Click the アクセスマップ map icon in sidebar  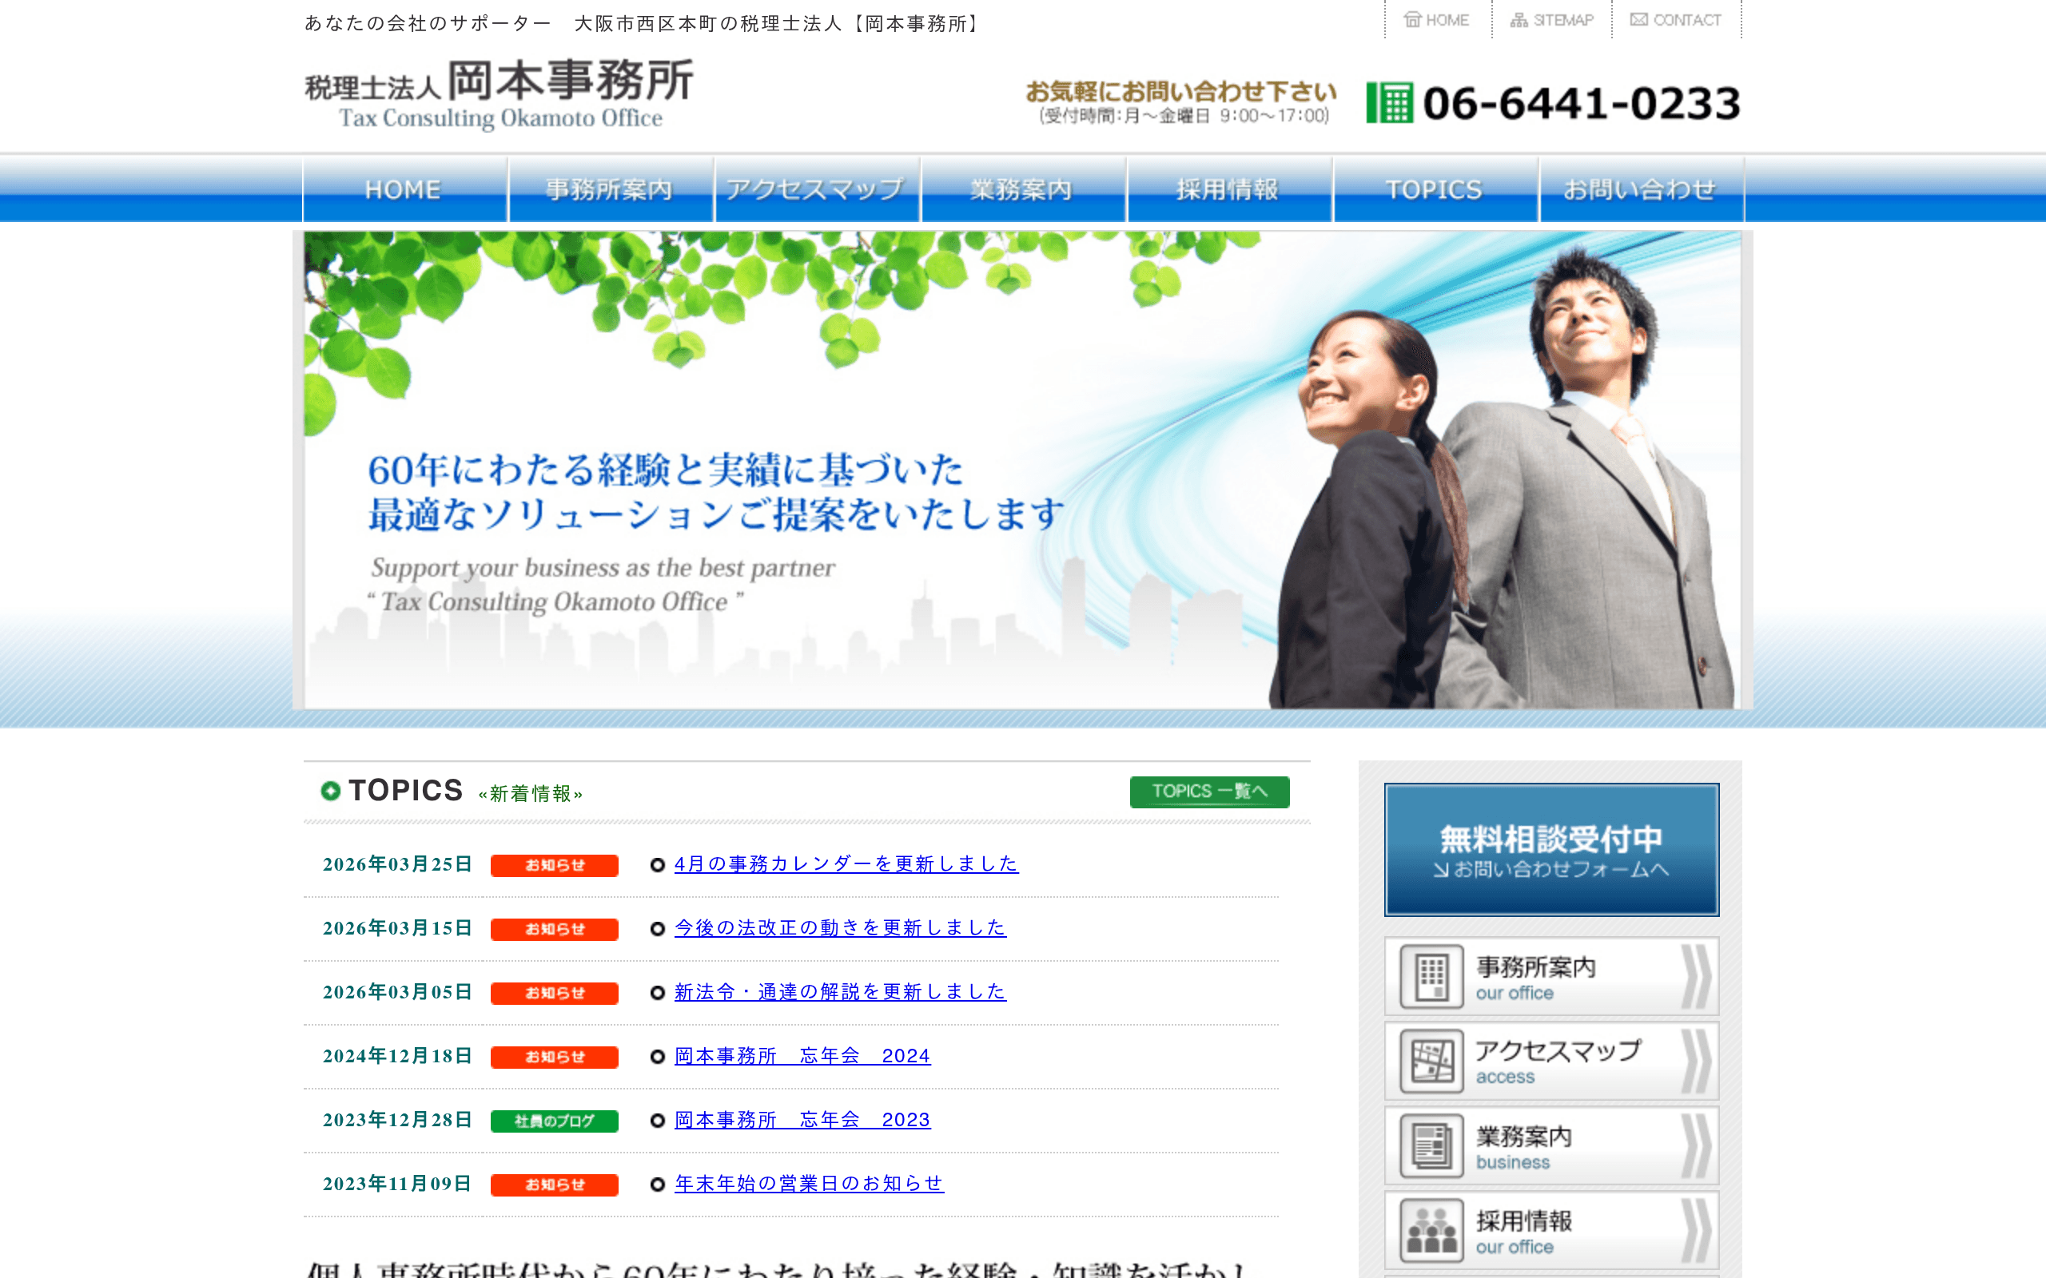[x=1432, y=1061]
